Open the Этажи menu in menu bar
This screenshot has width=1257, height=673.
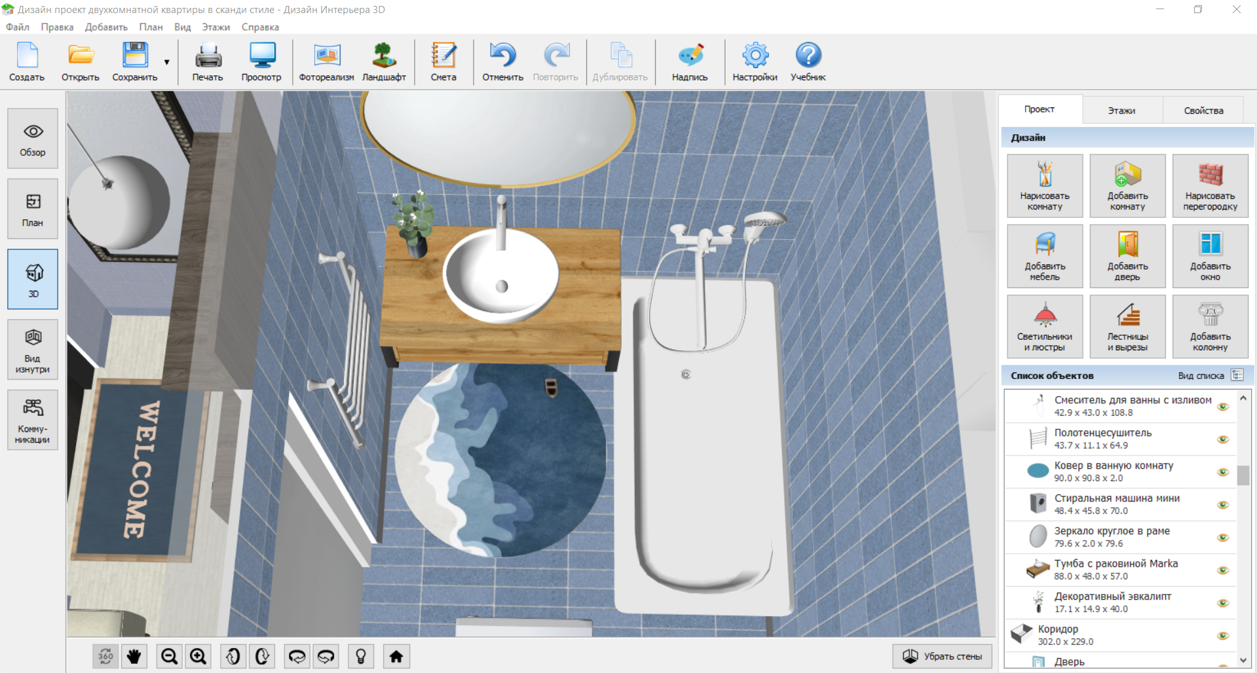(x=216, y=27)
